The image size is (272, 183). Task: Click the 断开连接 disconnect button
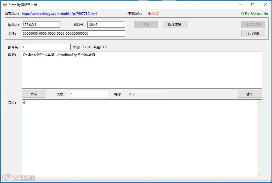tap(175, 24)
